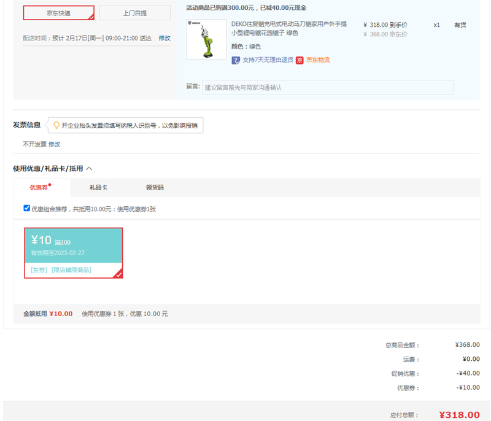The image size is (491, 421).
Task: Uncheck the 优惠组合推荐 checkbox
Action: 27,208
